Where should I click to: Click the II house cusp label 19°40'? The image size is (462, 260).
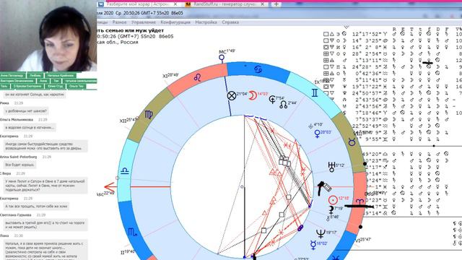click(x=128, y=252)
